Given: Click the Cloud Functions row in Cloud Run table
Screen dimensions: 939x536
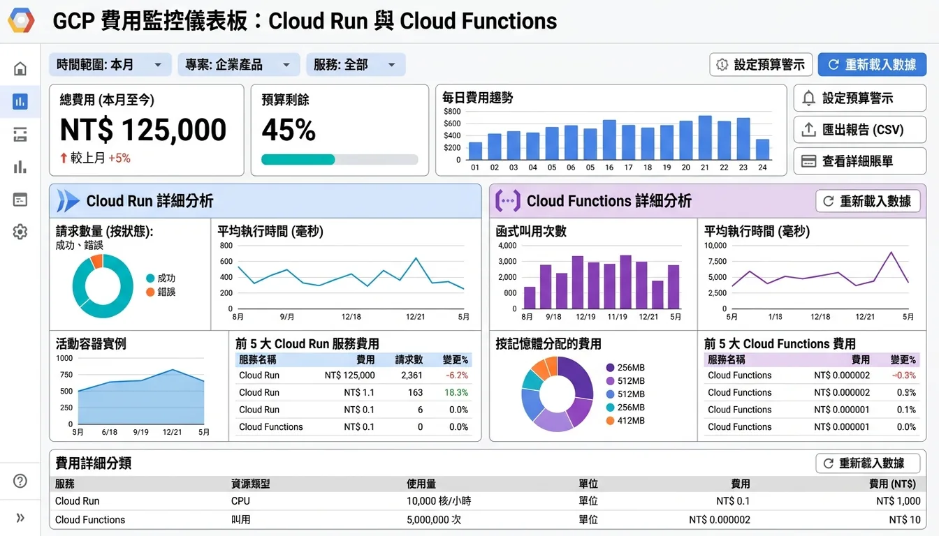Looking at the screenshot, I should [x=354, y=427].
